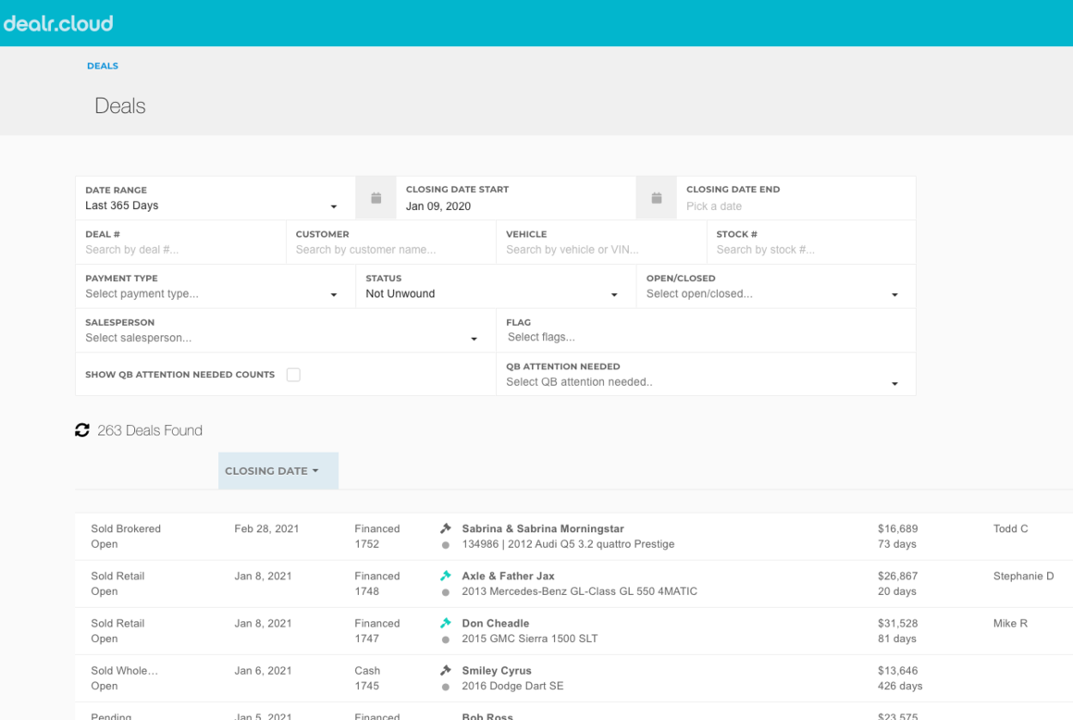
Task: Open the Open/Closed dropdown
Action: [x=776, y=287]
